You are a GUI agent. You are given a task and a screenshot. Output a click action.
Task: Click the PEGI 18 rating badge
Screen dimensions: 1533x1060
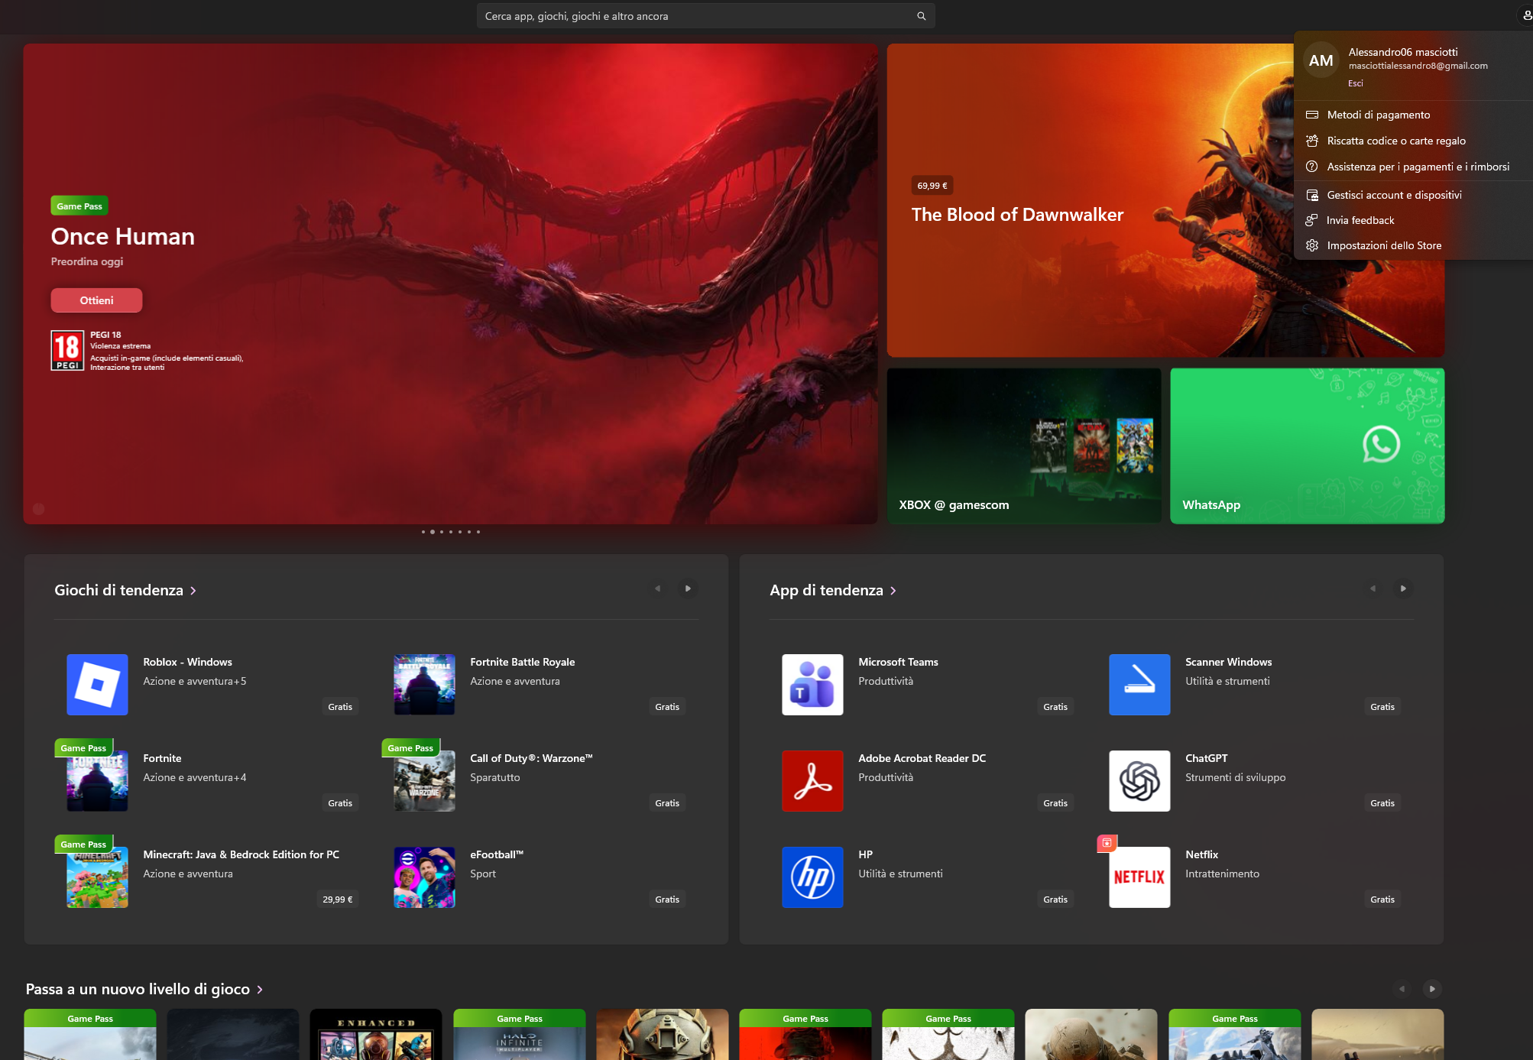67,351
